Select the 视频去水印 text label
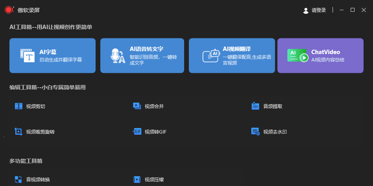Image resolution: width=373 pixels, height=186 pixels. tap(275, 132)
